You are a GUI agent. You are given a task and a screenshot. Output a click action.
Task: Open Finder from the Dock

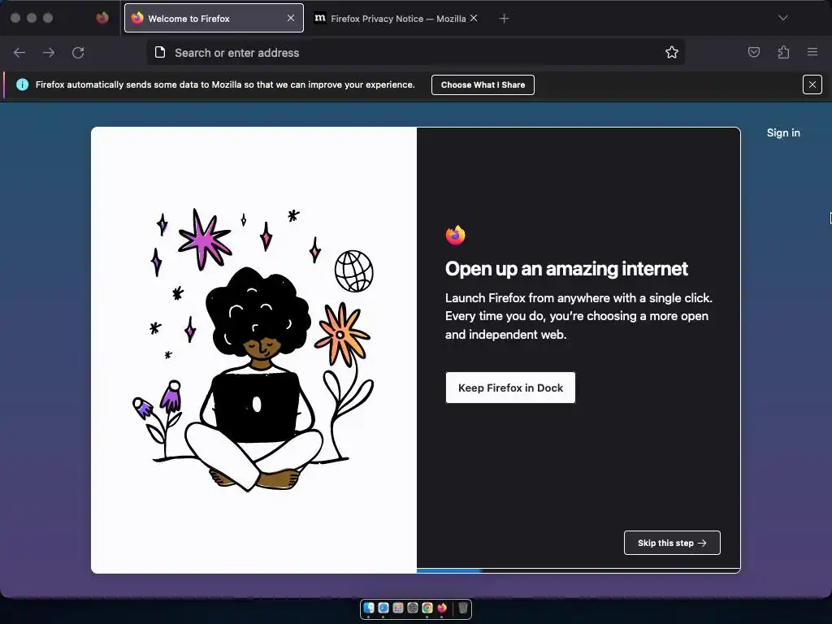pyautogui.click(x=369, y=608)
